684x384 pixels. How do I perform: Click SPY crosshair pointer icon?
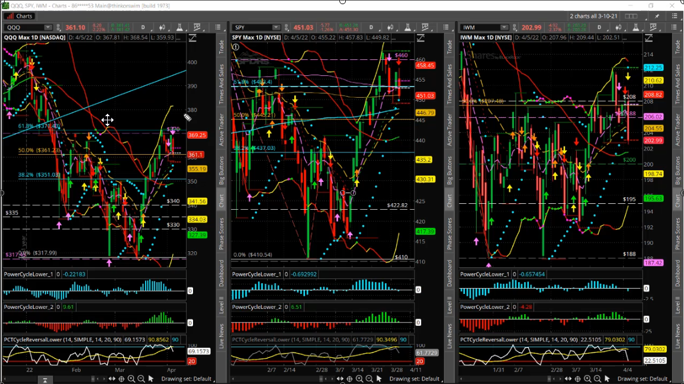click(349, 379)
